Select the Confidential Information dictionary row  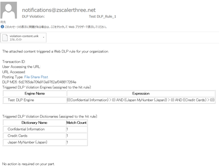pyautogui.click(x=45, y=129)
